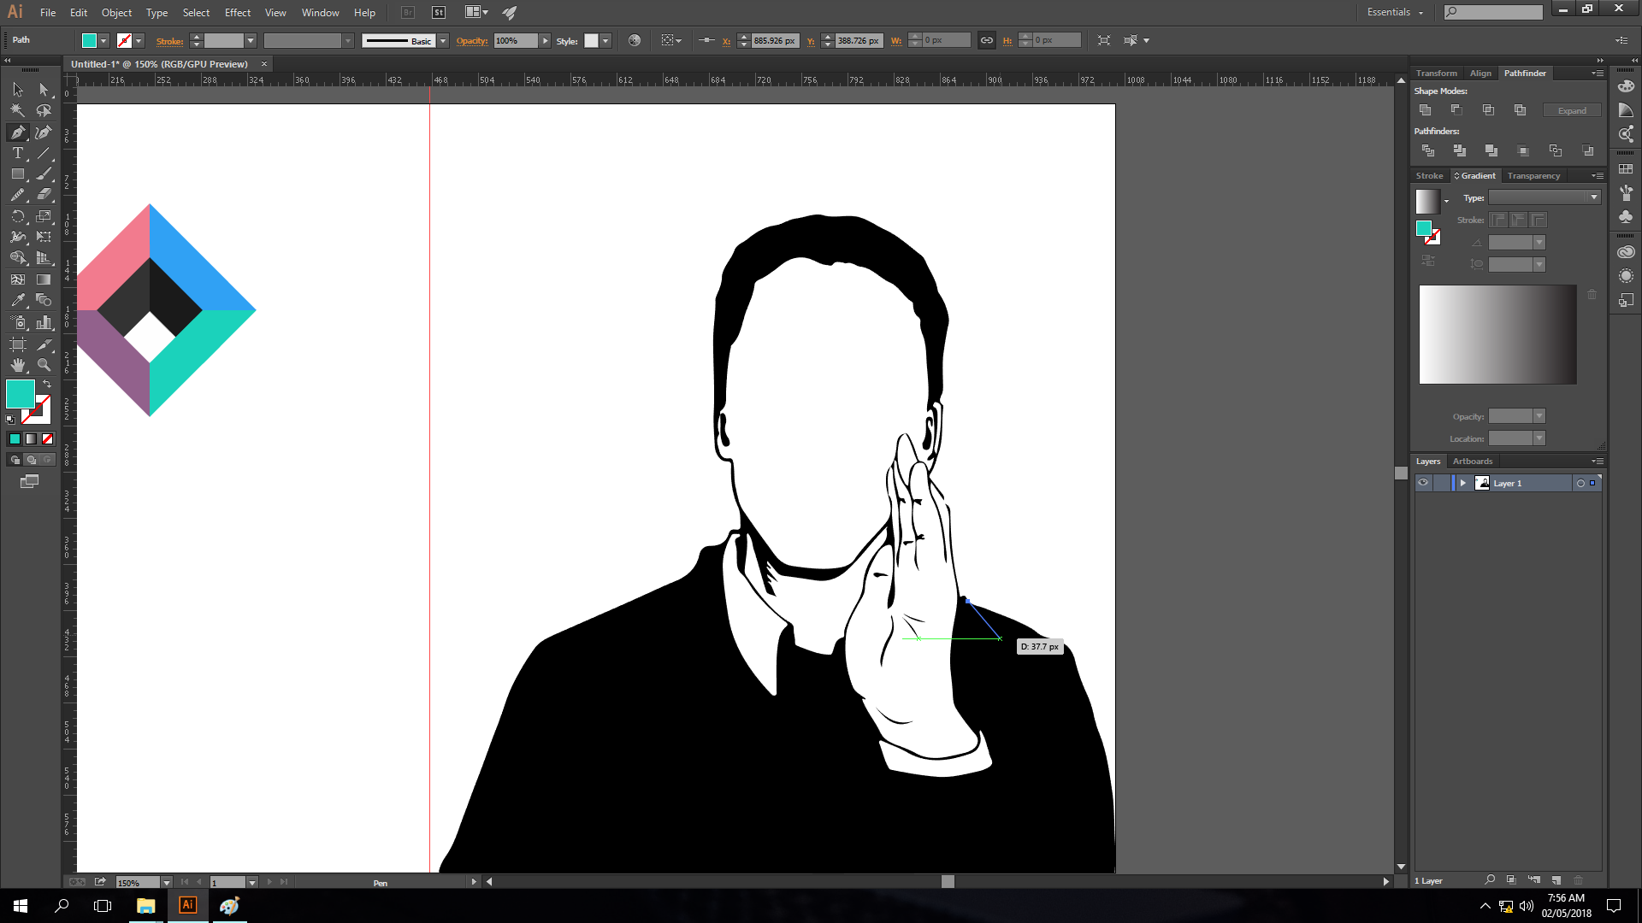
Task: Select the Blend tool
Action: (x=44, y=300)
